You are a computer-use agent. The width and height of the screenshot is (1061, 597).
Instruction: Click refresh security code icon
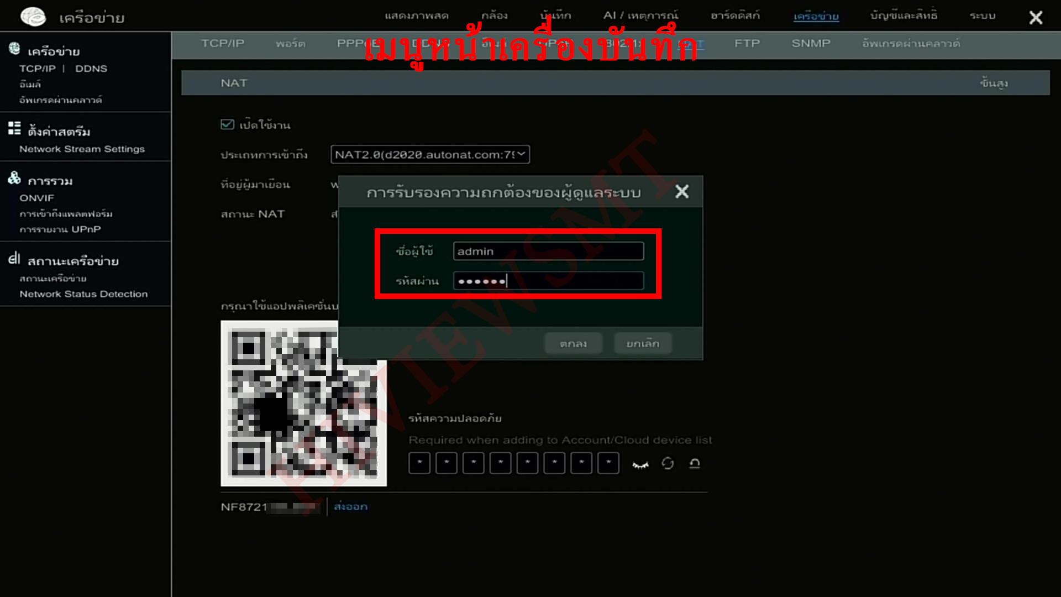click(x=668, y=463)
